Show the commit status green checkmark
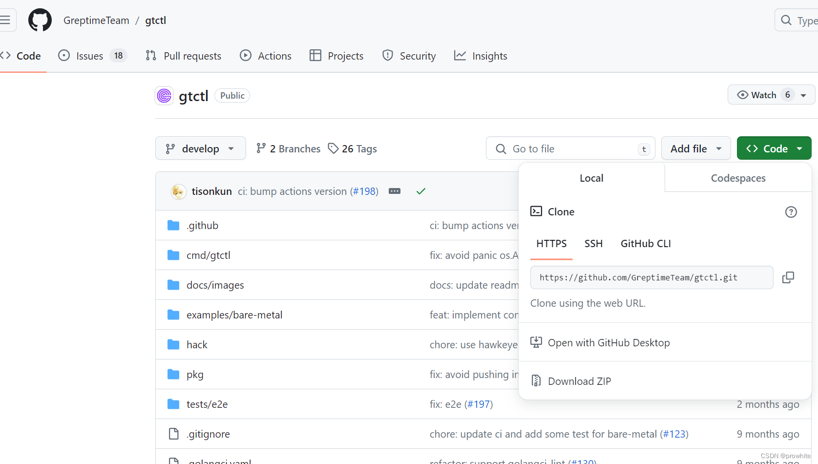The height and width of the screenshot is (464, 818). coord(421,191)
